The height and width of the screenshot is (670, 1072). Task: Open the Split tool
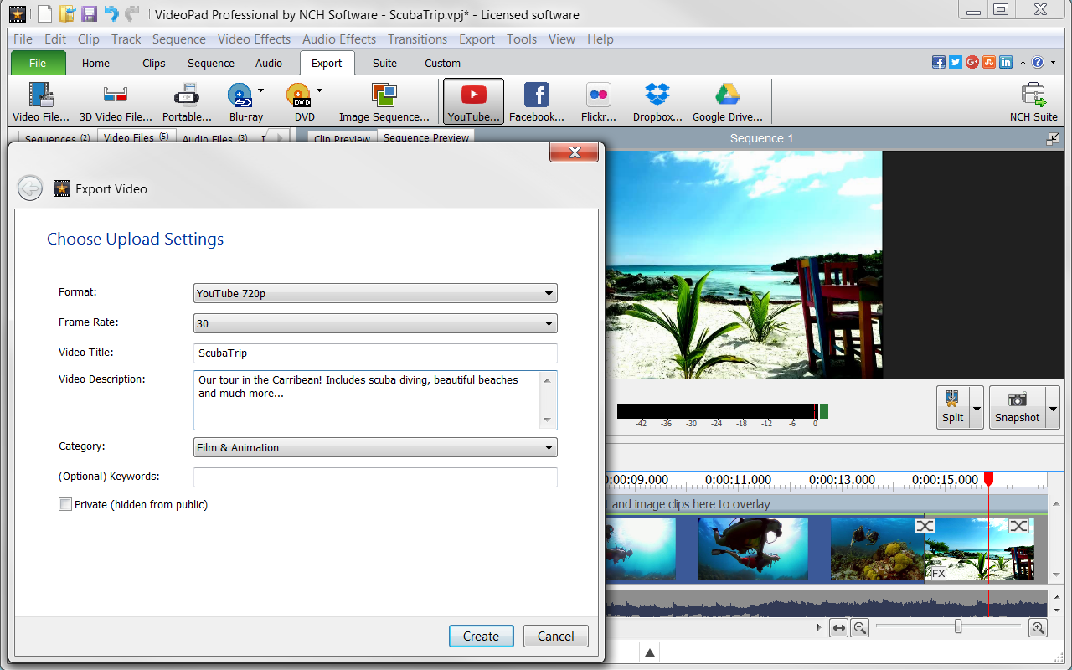(952, 407)
